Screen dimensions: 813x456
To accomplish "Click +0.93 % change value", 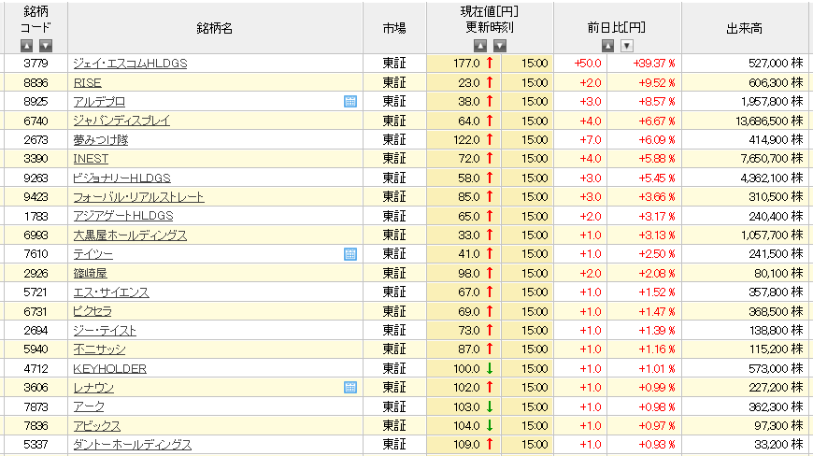I will click(x=657, y=445).
